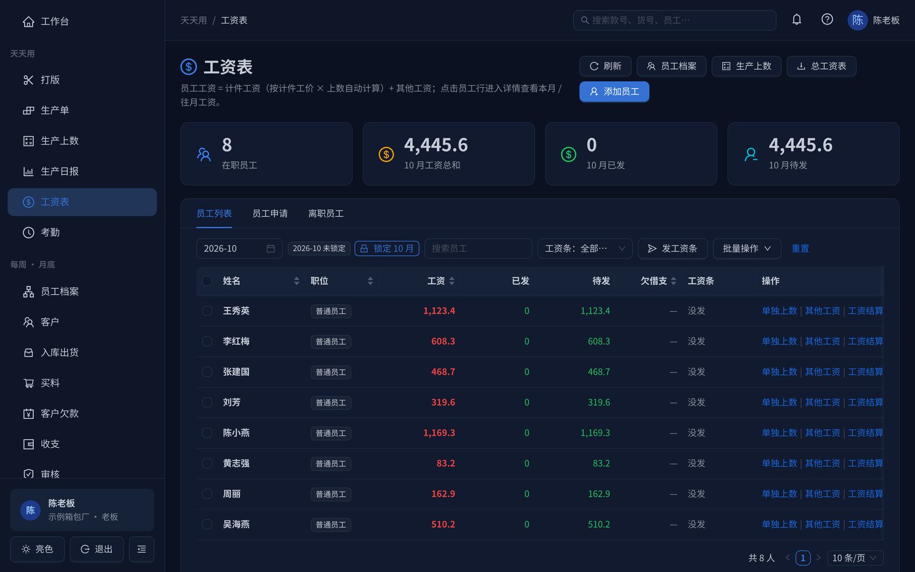Viewport: 915px width, 572px height.
Task: Check the box for 陈小燕
Action: [x=207, y=433]
